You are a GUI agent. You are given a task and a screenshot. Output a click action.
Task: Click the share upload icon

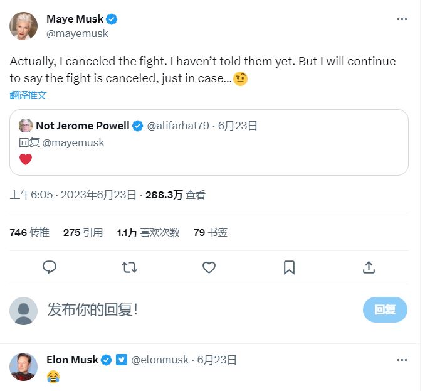tap(369, 267)
